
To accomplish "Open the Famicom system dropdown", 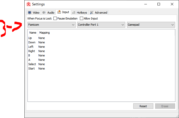I will point(51,25).
